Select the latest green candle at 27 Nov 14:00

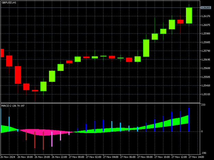coord(189,15)
